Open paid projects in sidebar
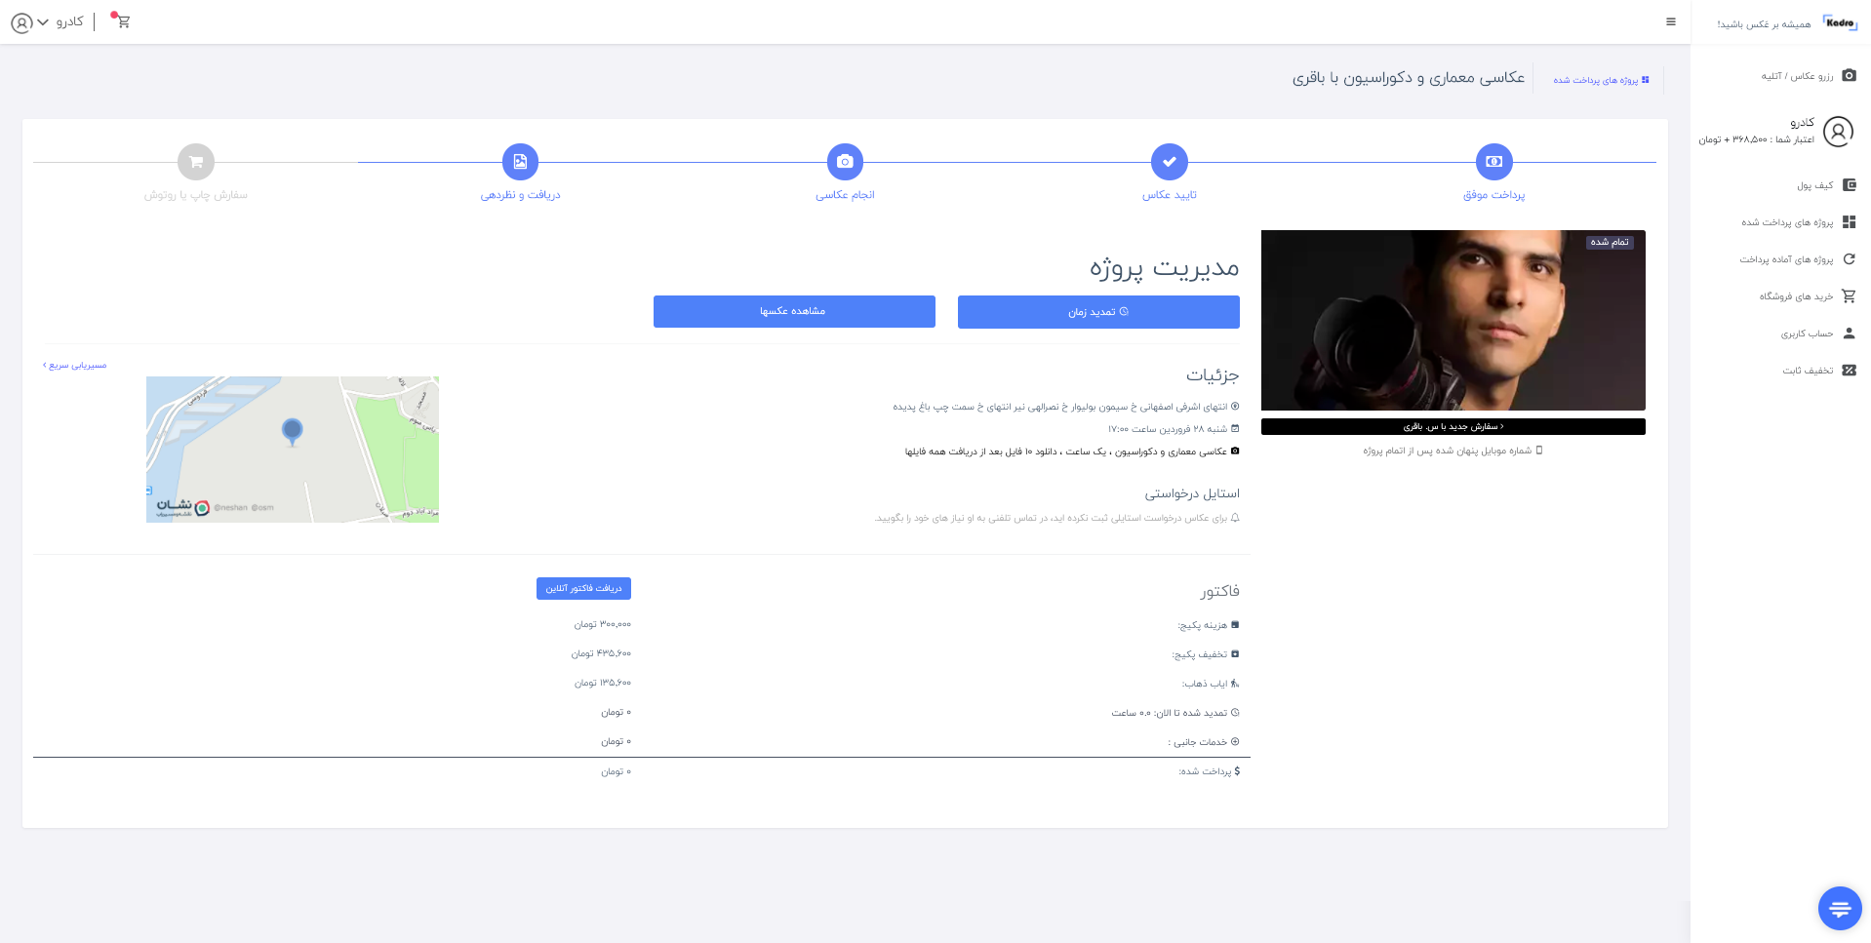Image resolution: width=1871 pixels, height=943 pixels. 1798,222
